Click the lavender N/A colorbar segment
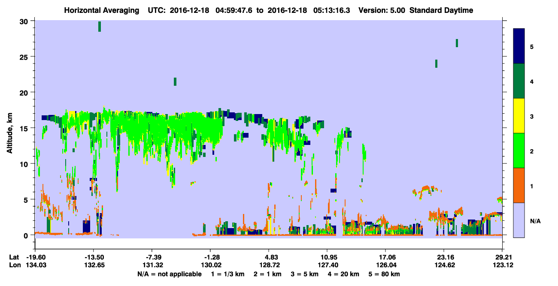The height and width of the screenshot is (286, 558). pos(519,220)
